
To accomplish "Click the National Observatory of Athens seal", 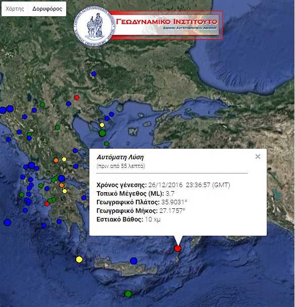I will click(x=94, y=26).
